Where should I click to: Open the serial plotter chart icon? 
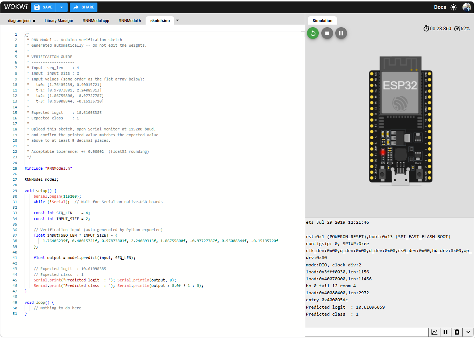(x=434, y=332)
